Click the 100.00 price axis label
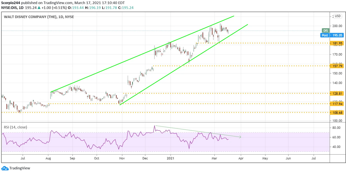 tap(337, 121)
